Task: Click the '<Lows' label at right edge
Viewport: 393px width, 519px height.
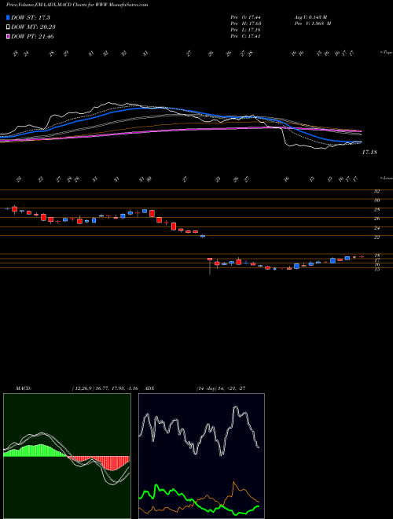Action: (x=386, y=178)
